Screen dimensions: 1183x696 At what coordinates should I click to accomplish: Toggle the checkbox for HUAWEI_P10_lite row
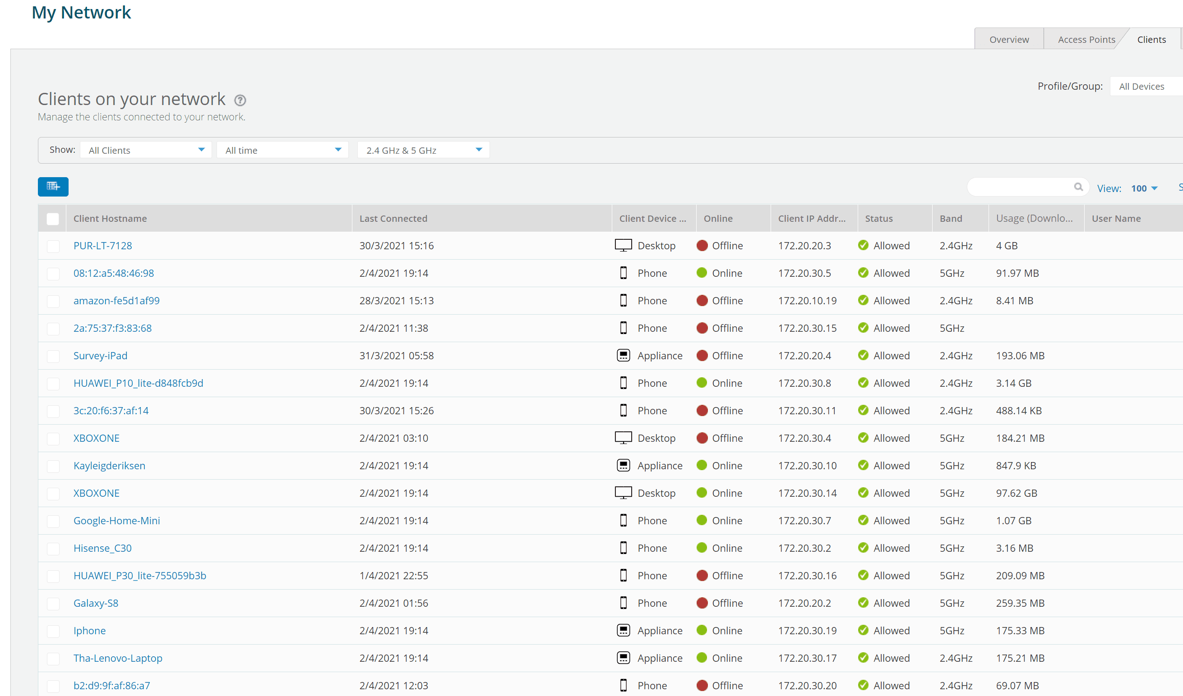[52, 383]
